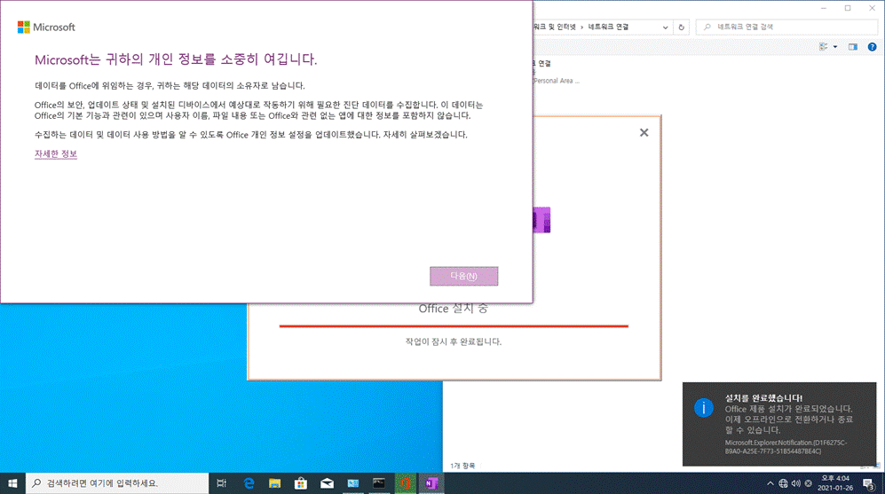Click the Personal Area network adapter entry
The height and width of the screenshot is (494, 885).
click(556, 72)
